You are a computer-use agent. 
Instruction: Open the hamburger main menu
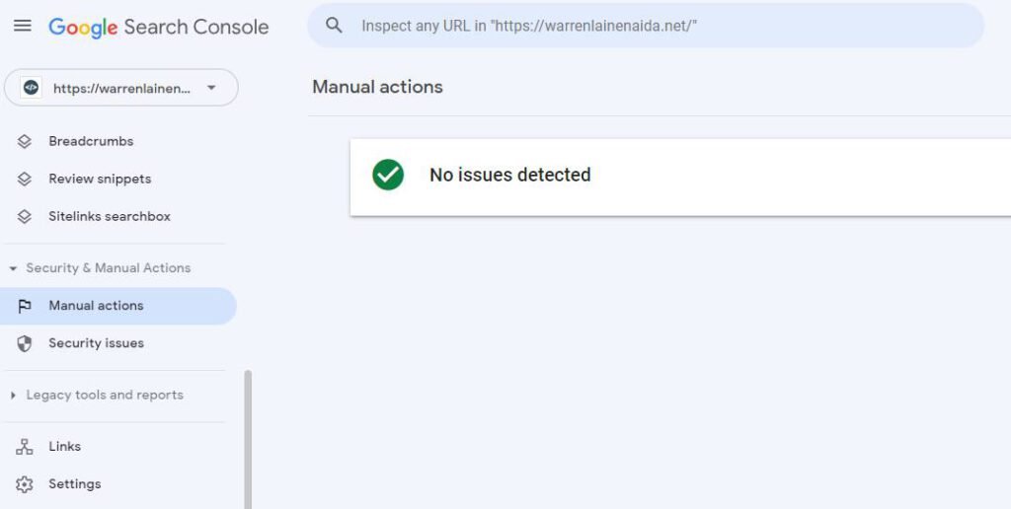click(x=23, y=26)
